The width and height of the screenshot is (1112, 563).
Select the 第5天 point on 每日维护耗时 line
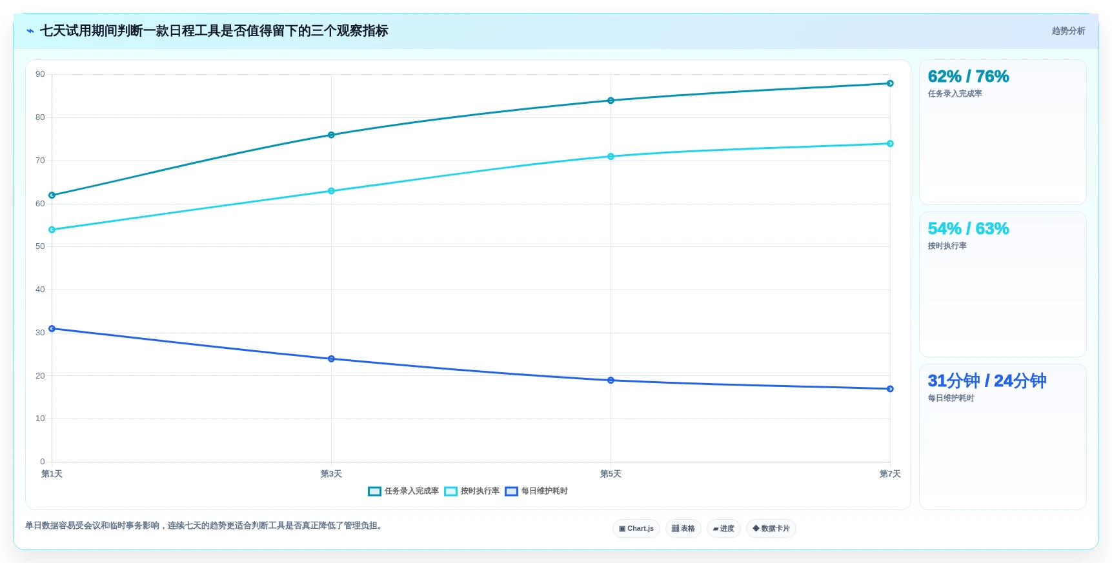(611, 380)
